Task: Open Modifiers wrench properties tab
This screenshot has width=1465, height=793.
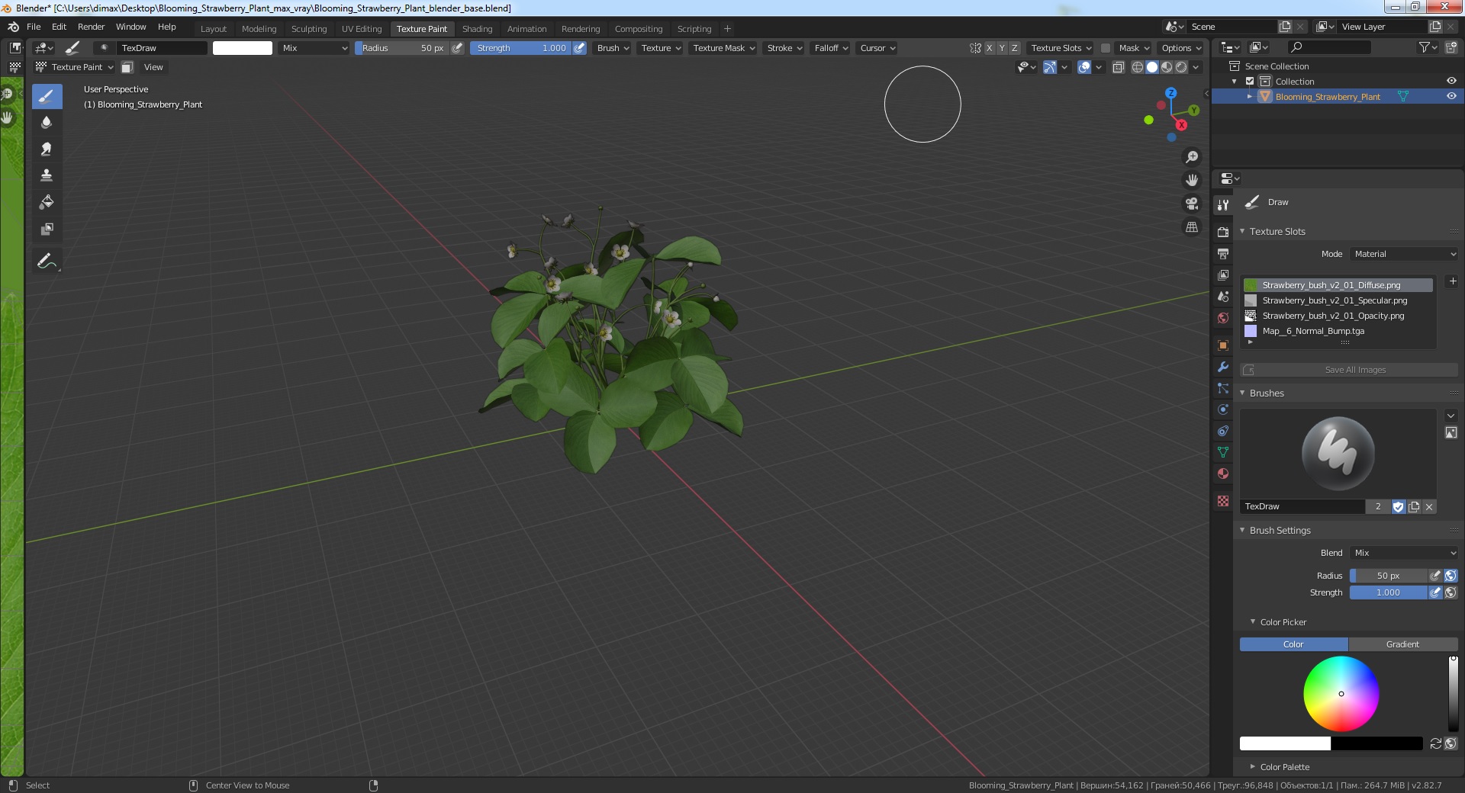Action: (1223, 367)
